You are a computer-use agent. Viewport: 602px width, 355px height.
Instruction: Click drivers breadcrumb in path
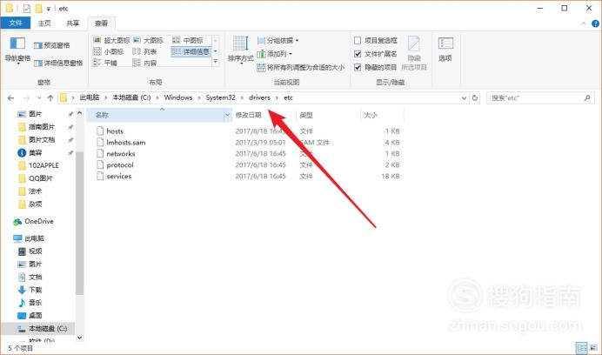259,97
